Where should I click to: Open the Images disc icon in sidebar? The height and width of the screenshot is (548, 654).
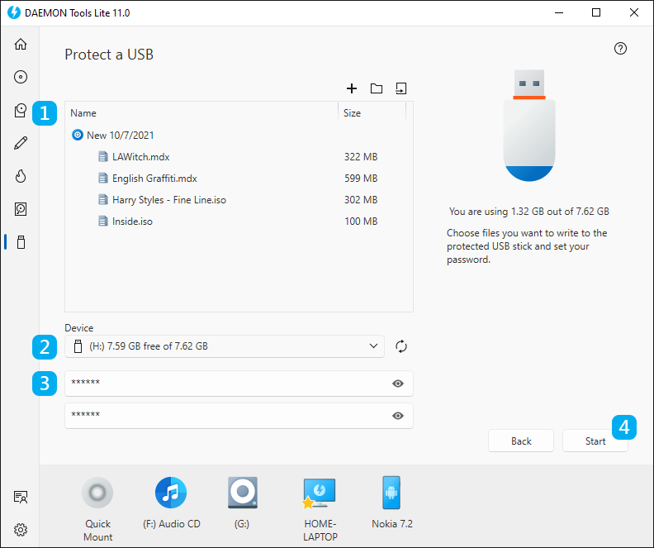[x=21, y=77]
